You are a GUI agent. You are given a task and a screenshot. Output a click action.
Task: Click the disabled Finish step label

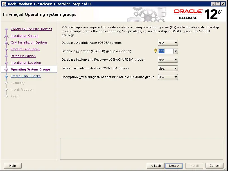pos(15,96)
